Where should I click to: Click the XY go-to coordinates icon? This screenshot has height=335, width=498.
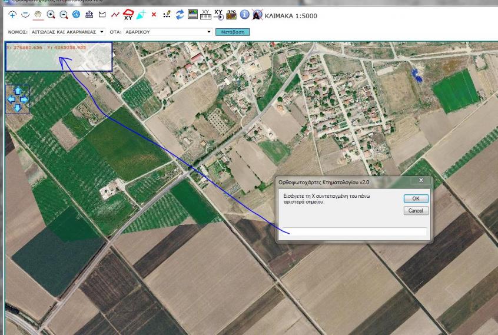pos(218,15)
